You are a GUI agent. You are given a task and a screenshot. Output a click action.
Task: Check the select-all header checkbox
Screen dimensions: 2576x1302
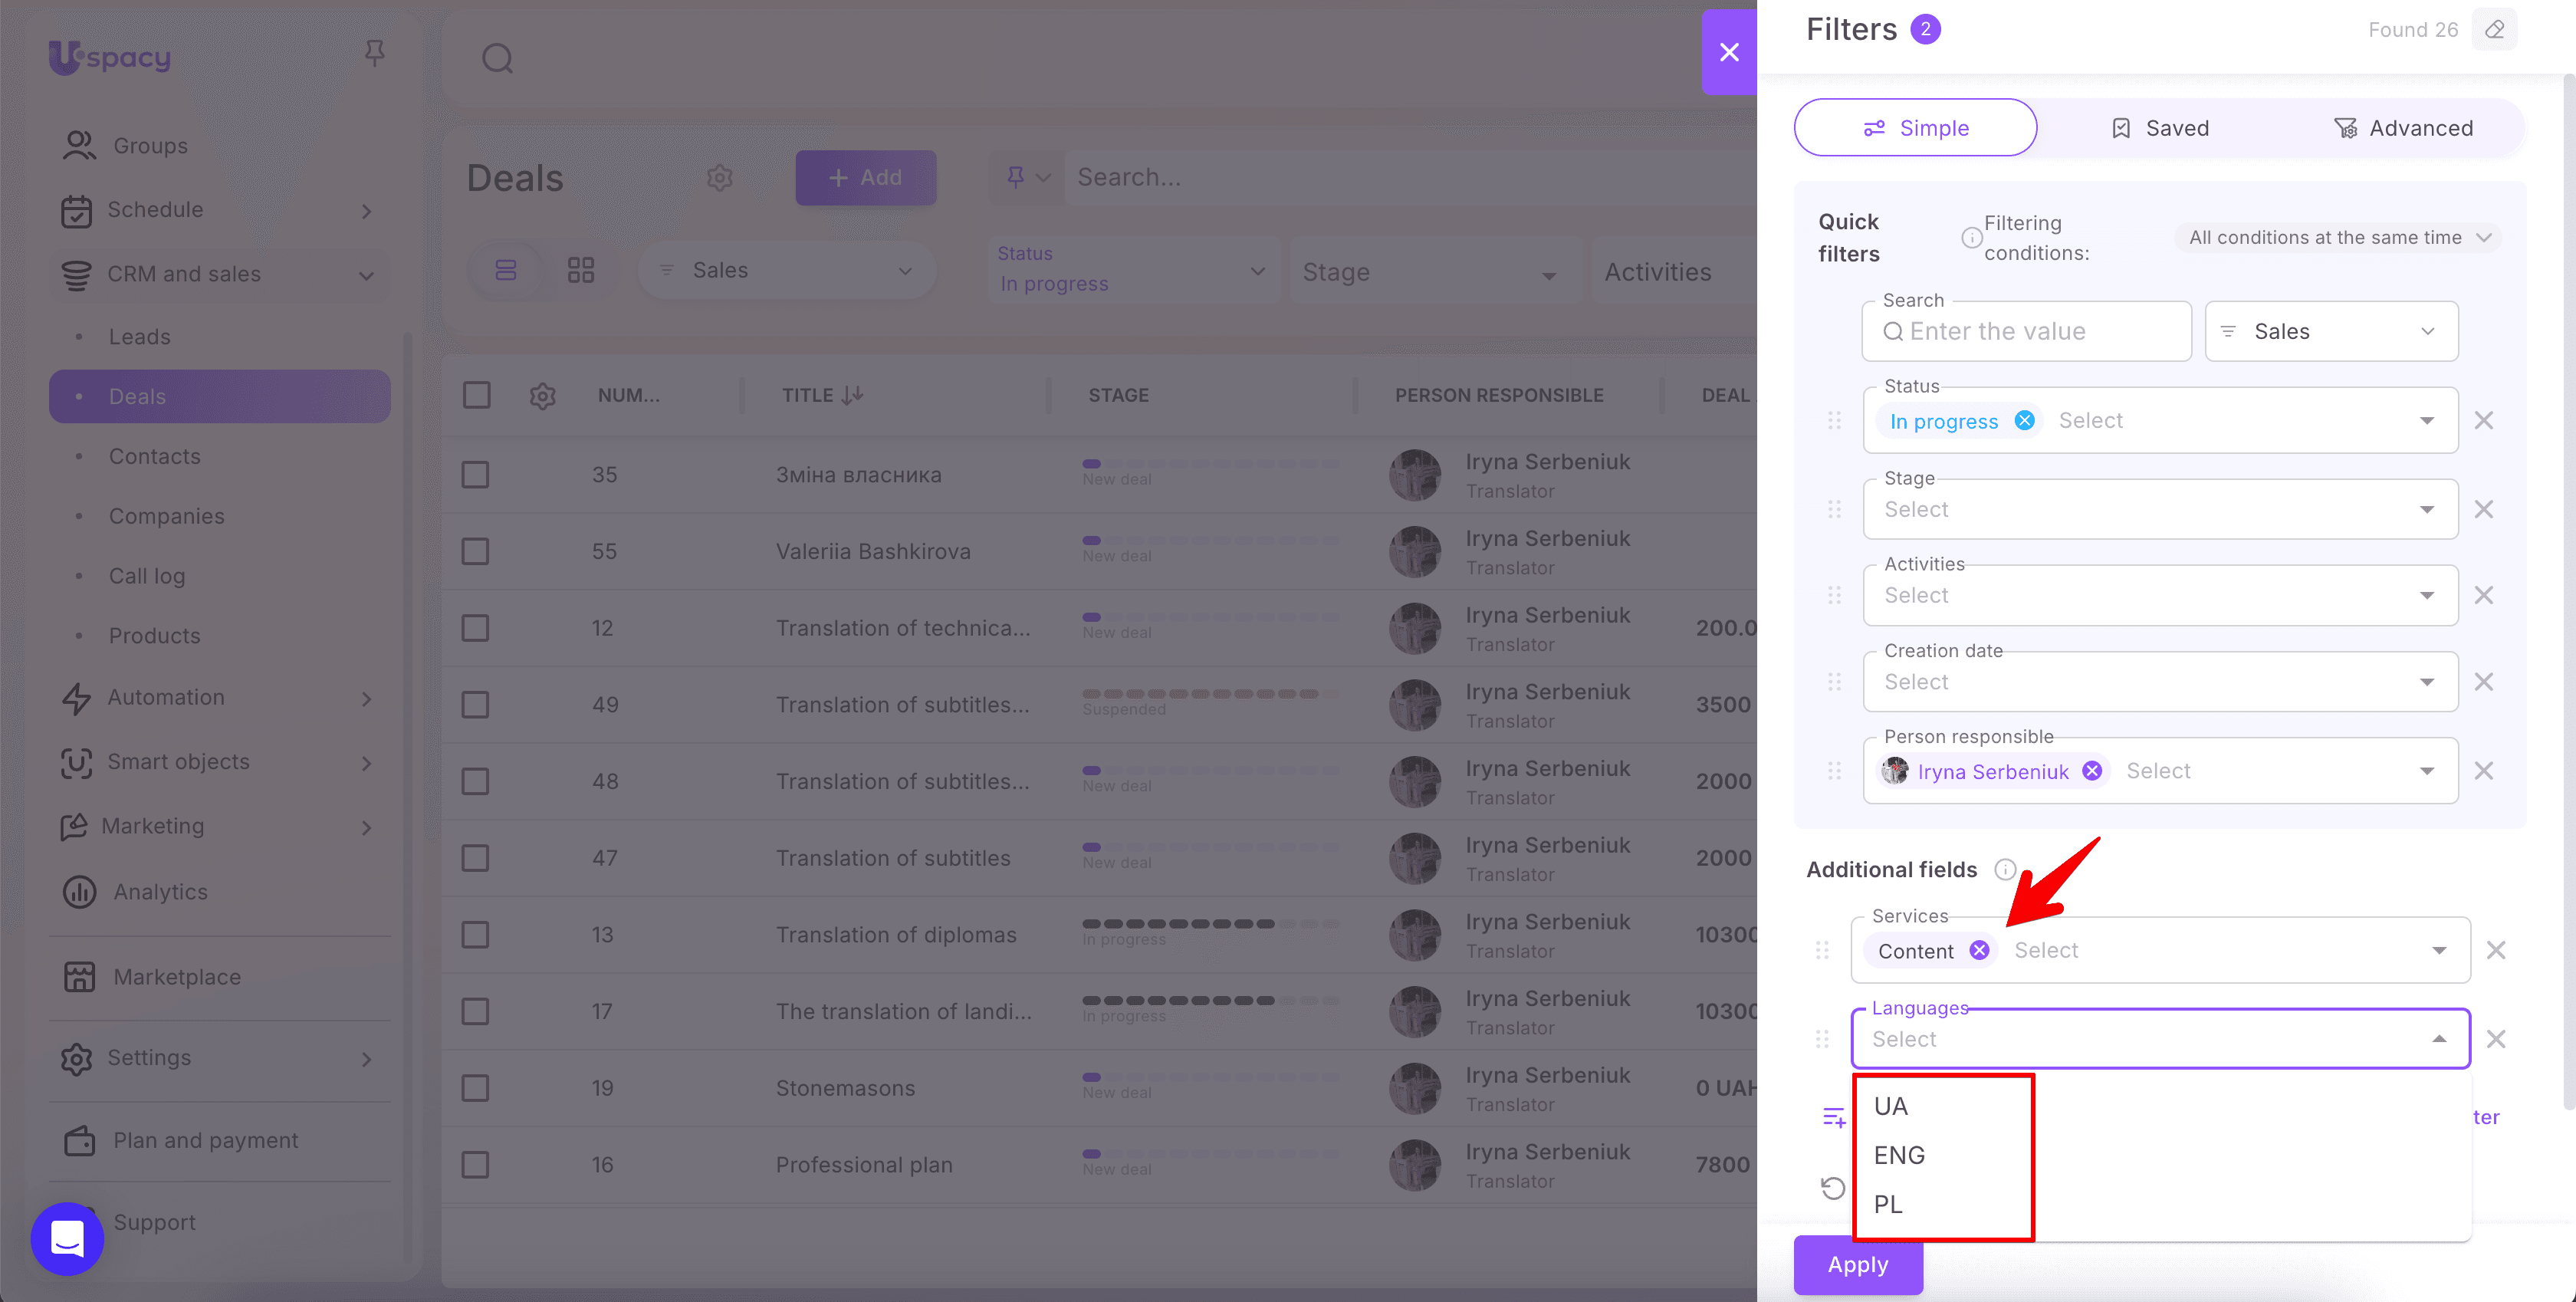pyautogui.click(x=477, y=395)
